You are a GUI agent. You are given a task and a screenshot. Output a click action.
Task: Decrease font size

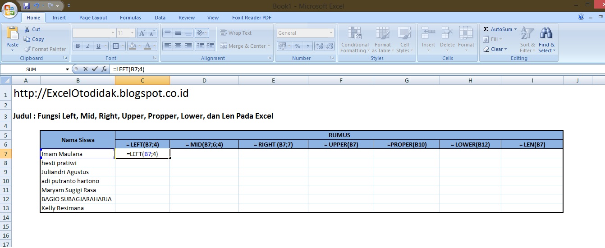(x=152, y=33)
